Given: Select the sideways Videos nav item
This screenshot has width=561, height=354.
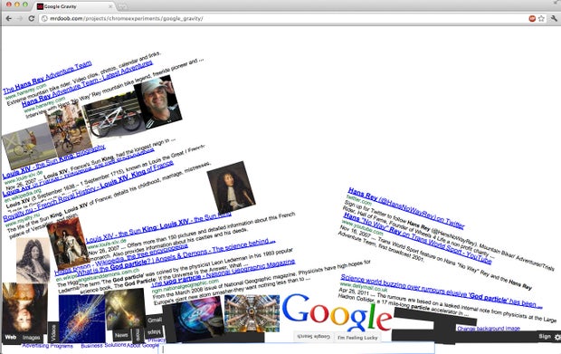Looking at the screenshot, I should 53,333.
